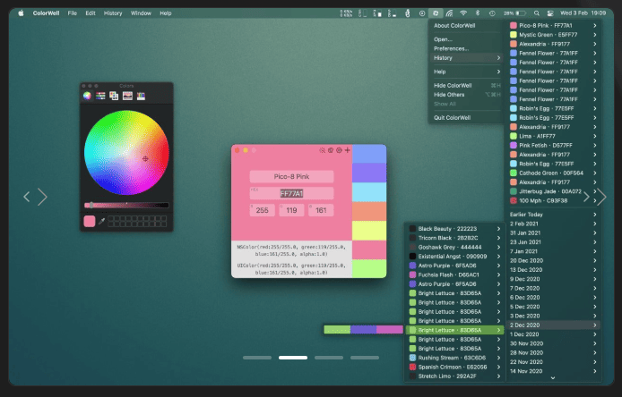Select Lima - A1FF77 history entry
Image resolution: width=622 pixels, height=397 pixels.
click(x=553, y=136)
